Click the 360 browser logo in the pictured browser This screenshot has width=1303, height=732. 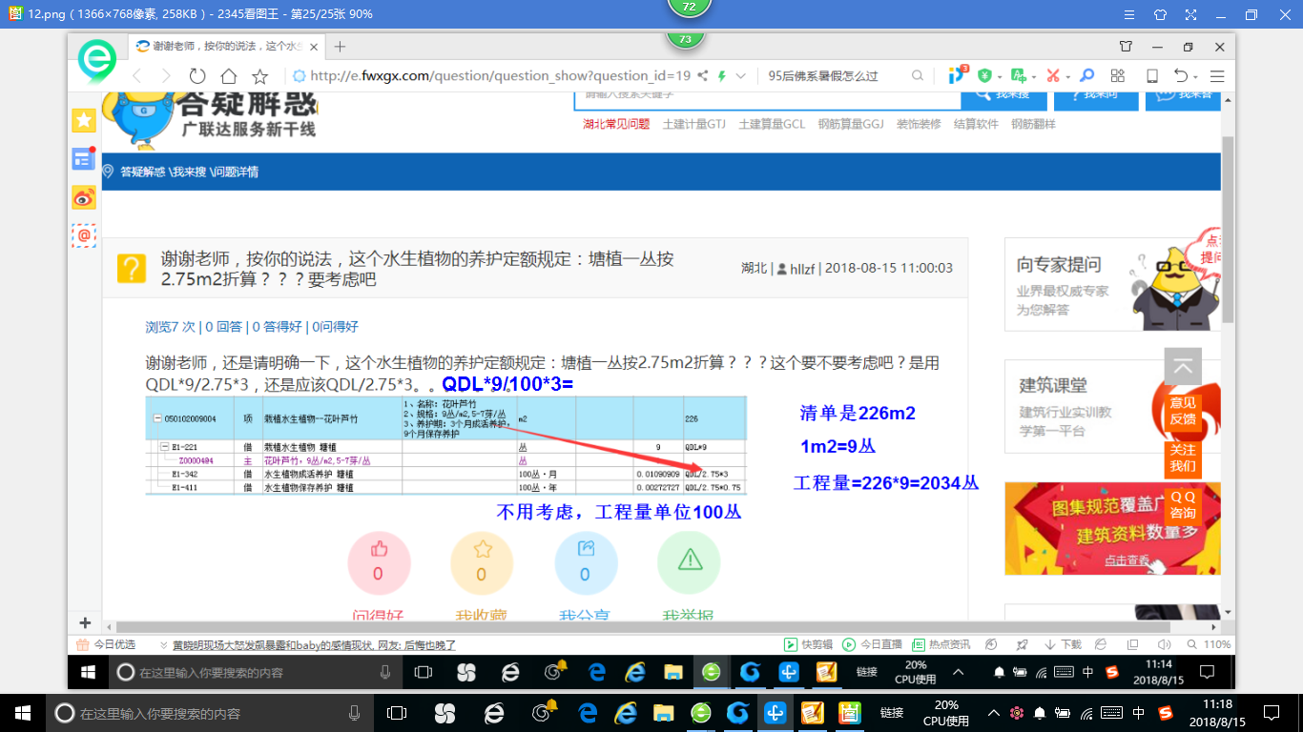[x=96, y=61]
